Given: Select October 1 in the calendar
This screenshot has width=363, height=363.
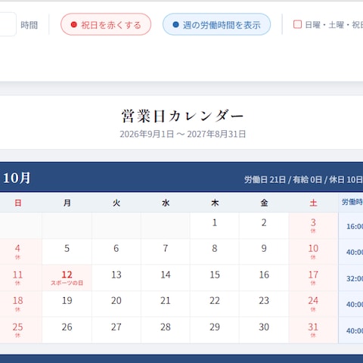Looking at the screenshot, I should click(215, 225).
